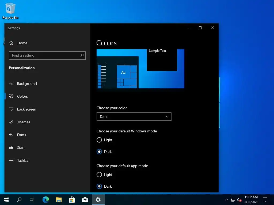Screen dimensions: 274x205
Task: Click the Fonts icon in sidebar
Action: click(11, 135)
